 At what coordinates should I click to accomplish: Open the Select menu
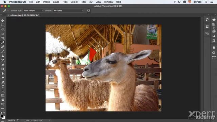pyautogui.click(x=74, y=2)
